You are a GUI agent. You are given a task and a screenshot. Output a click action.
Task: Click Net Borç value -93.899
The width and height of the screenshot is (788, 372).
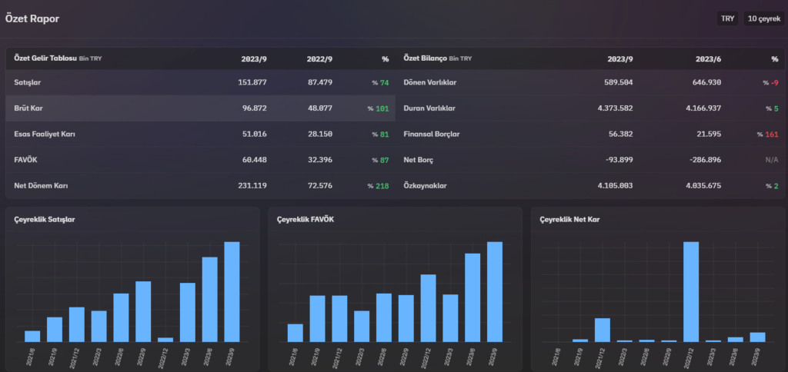(x=619, y=160)
